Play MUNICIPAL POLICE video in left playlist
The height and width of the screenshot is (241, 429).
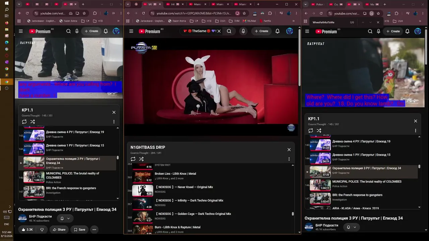tap(67, 177)
